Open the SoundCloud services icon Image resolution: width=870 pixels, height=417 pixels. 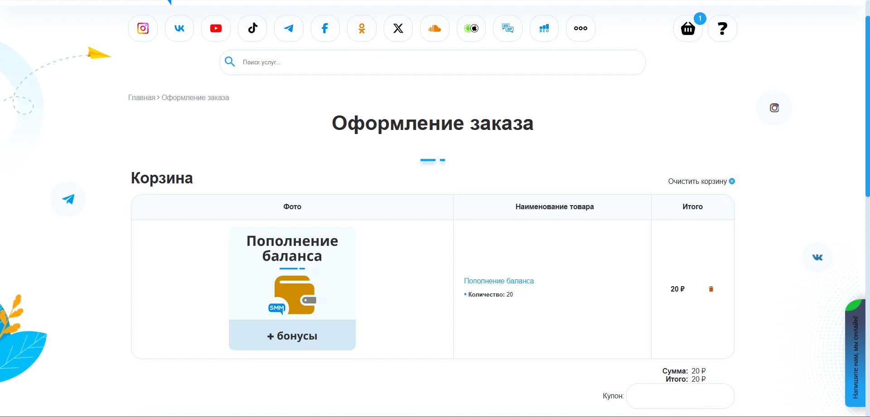(x=435, y=29)
